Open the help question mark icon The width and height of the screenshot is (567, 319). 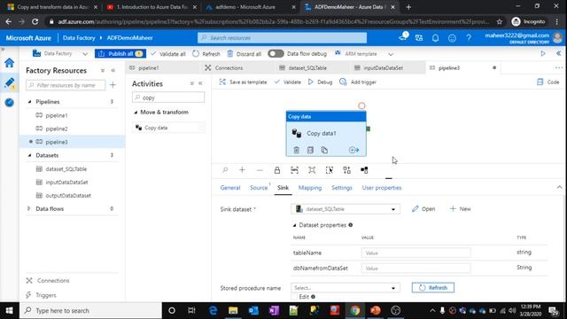coord(469,38)
